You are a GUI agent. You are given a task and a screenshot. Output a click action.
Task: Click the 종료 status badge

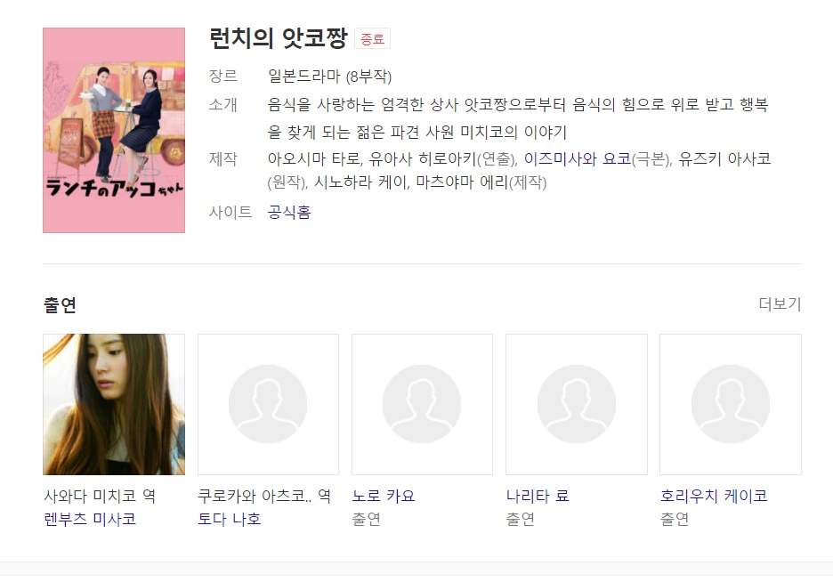372,39
